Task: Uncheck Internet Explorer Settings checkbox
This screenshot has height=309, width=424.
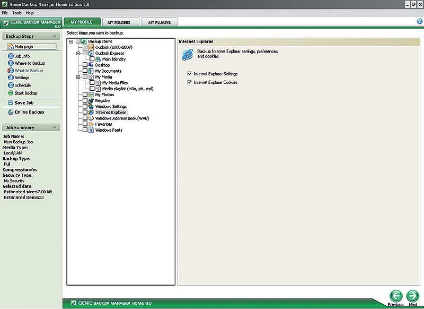Action: pos(190,74)
